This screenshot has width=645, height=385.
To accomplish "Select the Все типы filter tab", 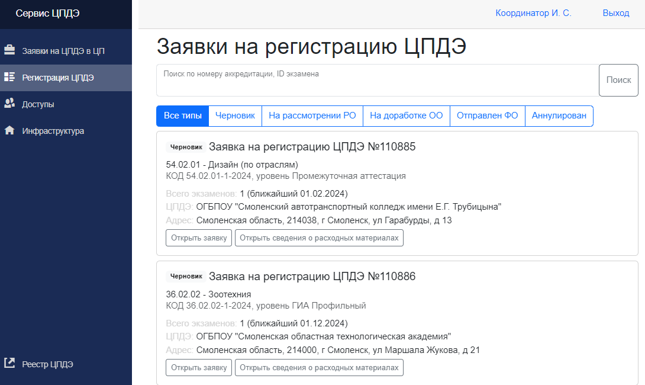I will point(182,116).
